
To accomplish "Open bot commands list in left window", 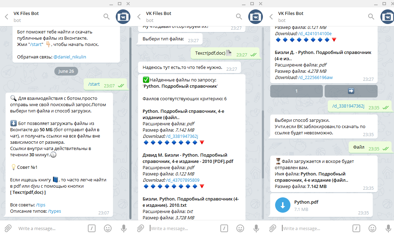I will tap(91, 228).
